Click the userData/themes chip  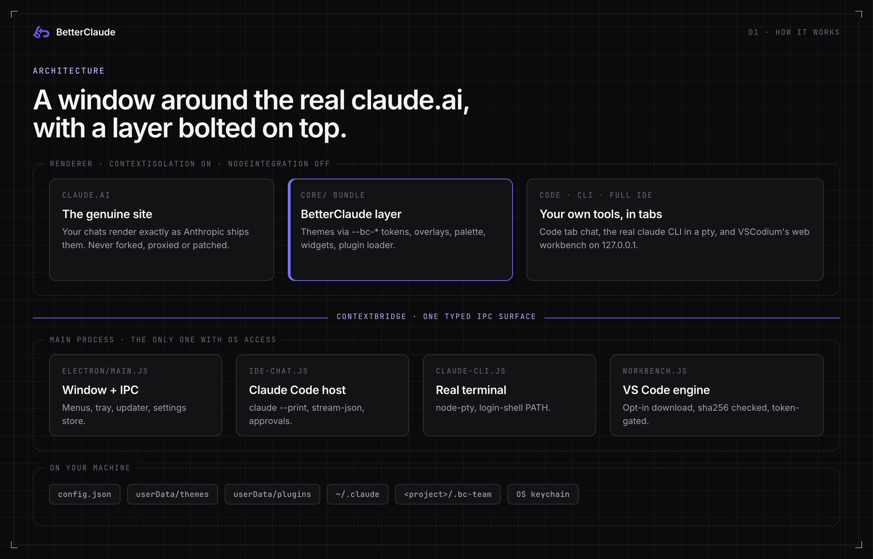[x=173, y=494]
